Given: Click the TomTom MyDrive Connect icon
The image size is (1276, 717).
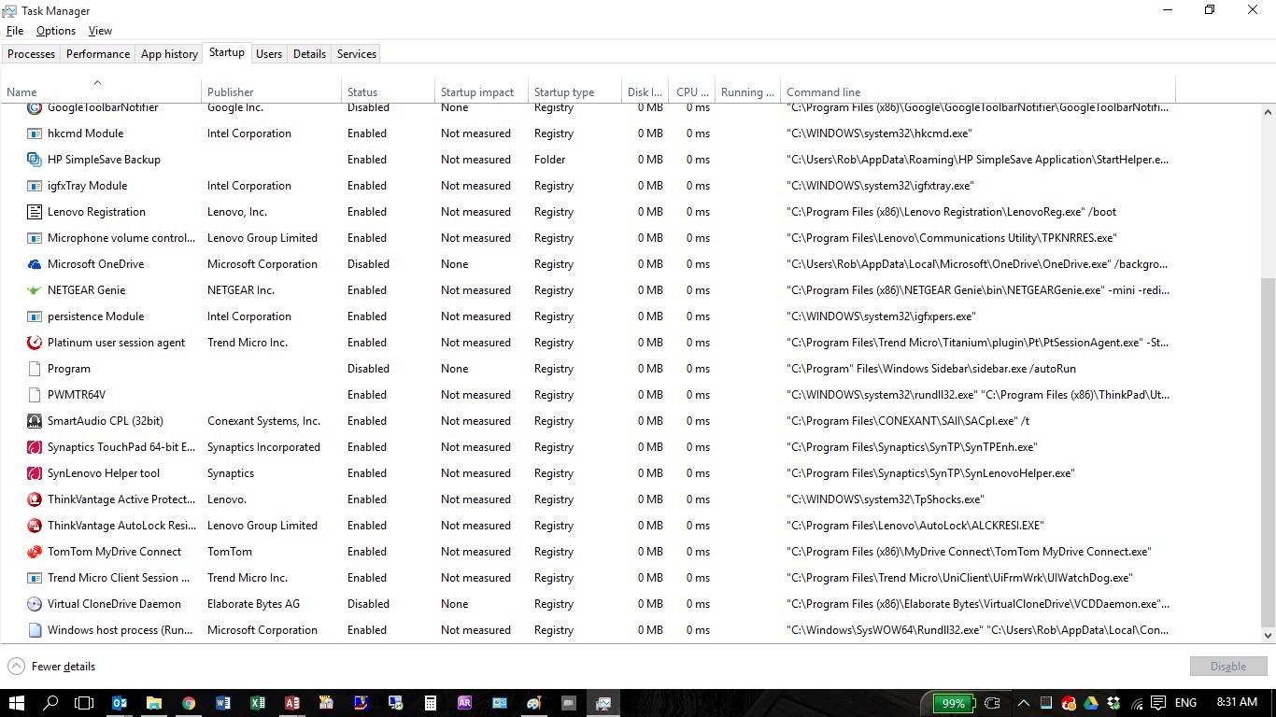Looking at the screenshot, I should click(35, 552).
